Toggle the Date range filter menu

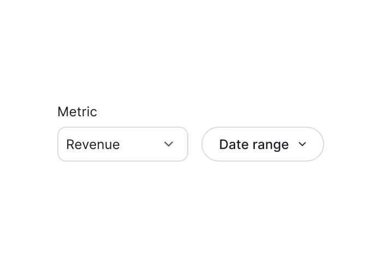[262, 144]
